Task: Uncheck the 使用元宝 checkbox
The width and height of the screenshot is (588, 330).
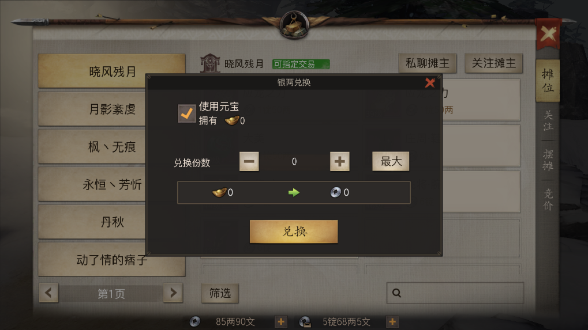Action: [x=186, y=113]
